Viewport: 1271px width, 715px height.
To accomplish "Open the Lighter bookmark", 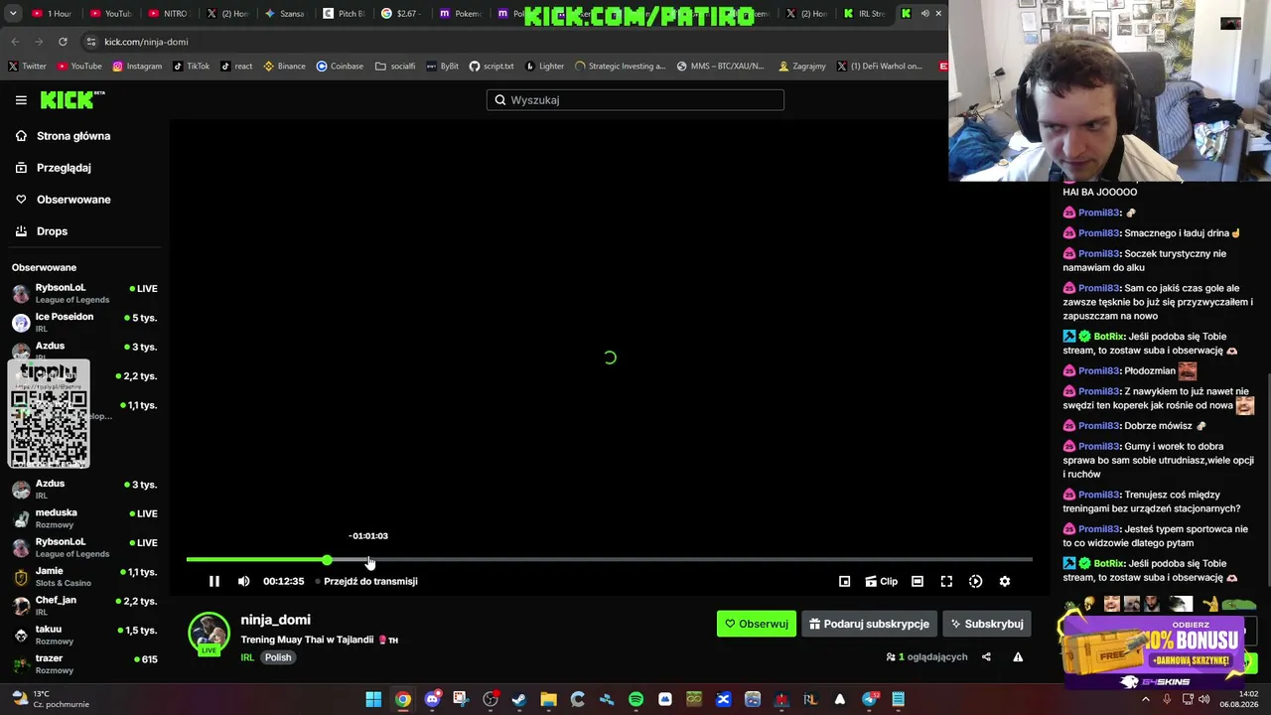I will coord(545,67).
